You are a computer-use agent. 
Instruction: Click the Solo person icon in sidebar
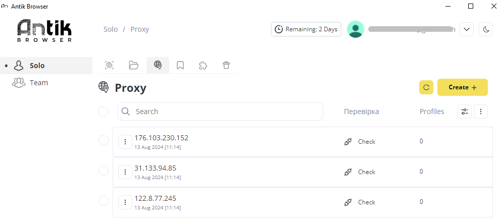pyautogui.click(x=19, y=66)
